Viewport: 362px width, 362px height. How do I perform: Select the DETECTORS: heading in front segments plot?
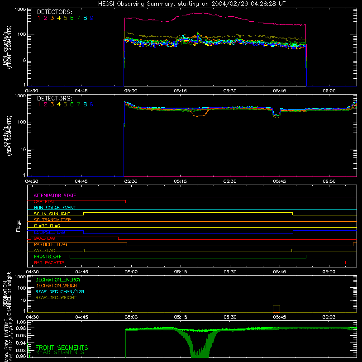[x=54, y=12]
